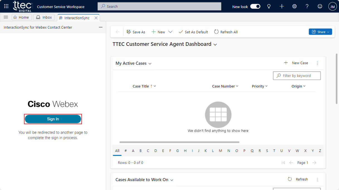
Task: Toggle the New look switch
Action: 255,6
